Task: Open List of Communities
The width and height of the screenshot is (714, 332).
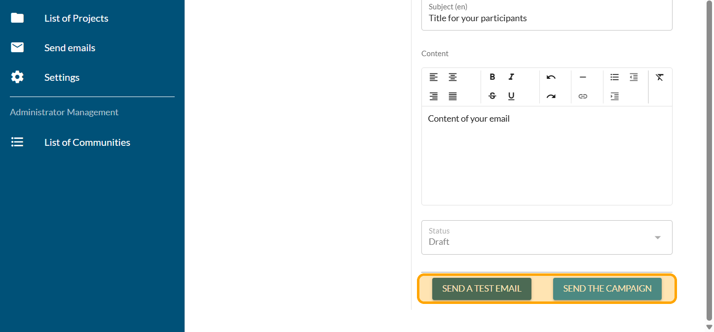Action: [87, 142]
